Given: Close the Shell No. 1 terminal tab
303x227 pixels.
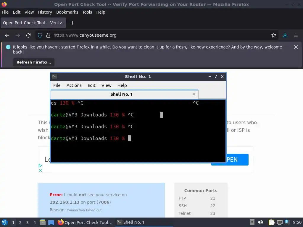Looking at the screenshot, I should (194, 94).
